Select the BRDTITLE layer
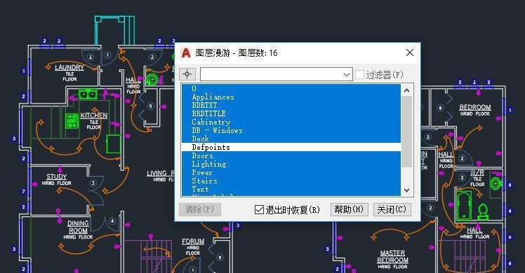This screenshot has width=525, height=273. 291,113
